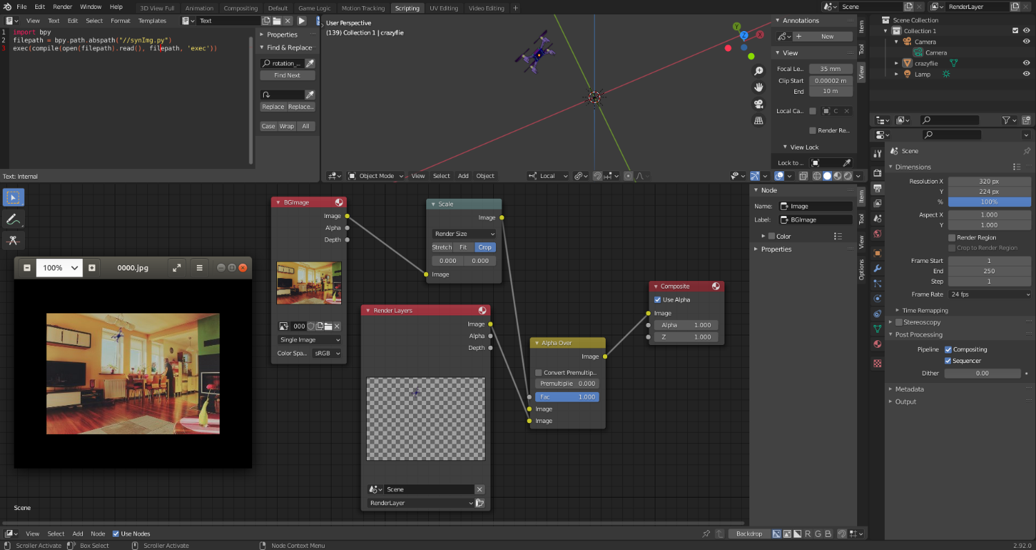Viewport: 1036px width, 550px height.
Task: Open Modifier properties wrench tab
Action: point(877,268)
